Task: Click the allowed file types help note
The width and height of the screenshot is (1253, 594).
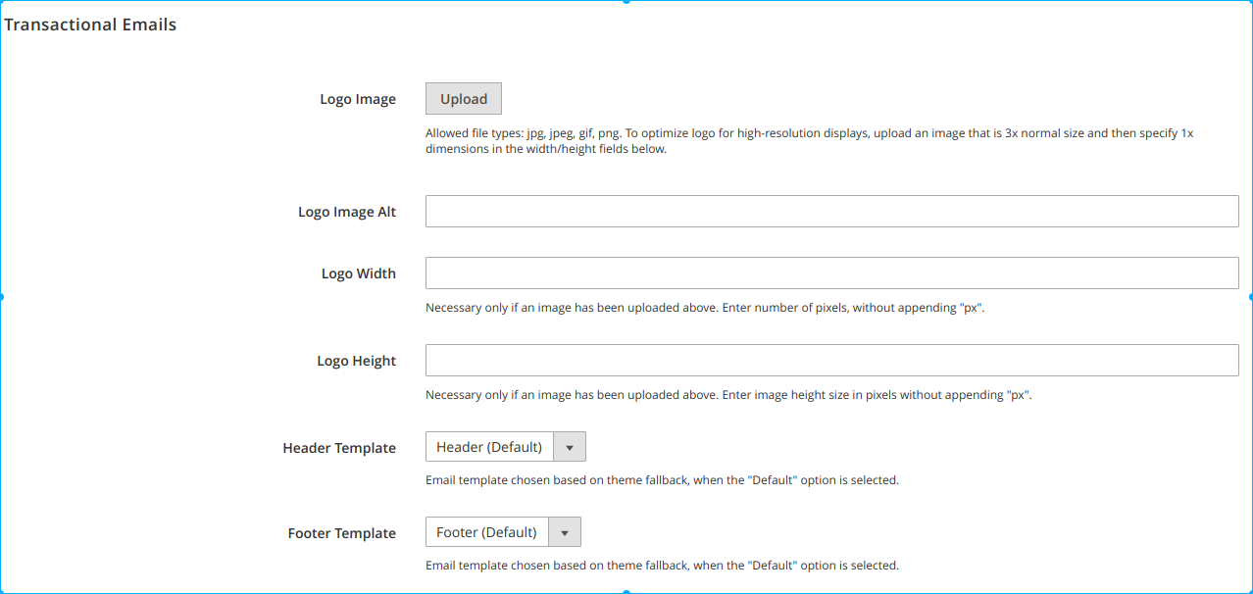Action: coord(809,141)
